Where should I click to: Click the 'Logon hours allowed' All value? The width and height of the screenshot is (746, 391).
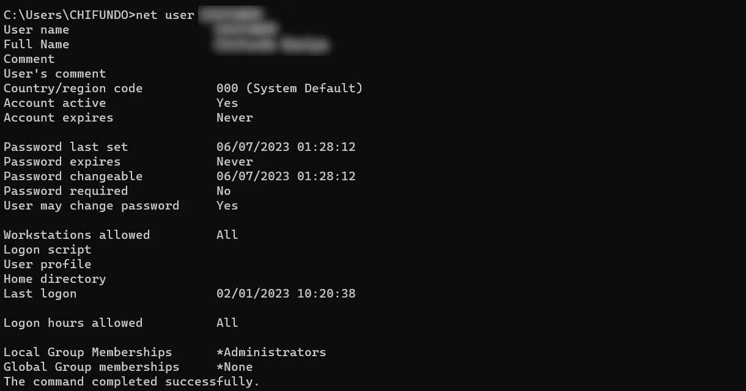click(227, 323)
